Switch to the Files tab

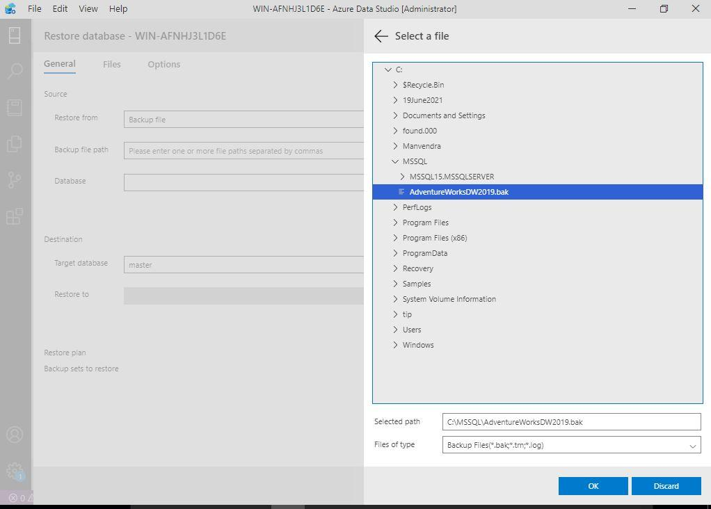pyautogui.click(x=111, y=65)
